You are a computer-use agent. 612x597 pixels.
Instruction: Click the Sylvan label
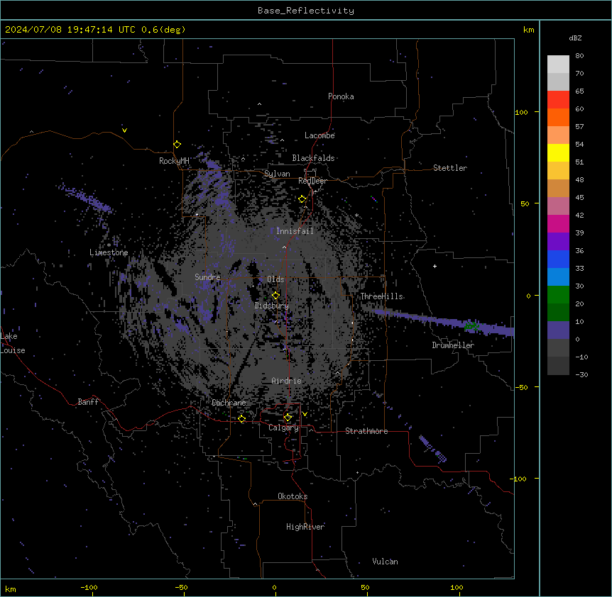[277, 174]
